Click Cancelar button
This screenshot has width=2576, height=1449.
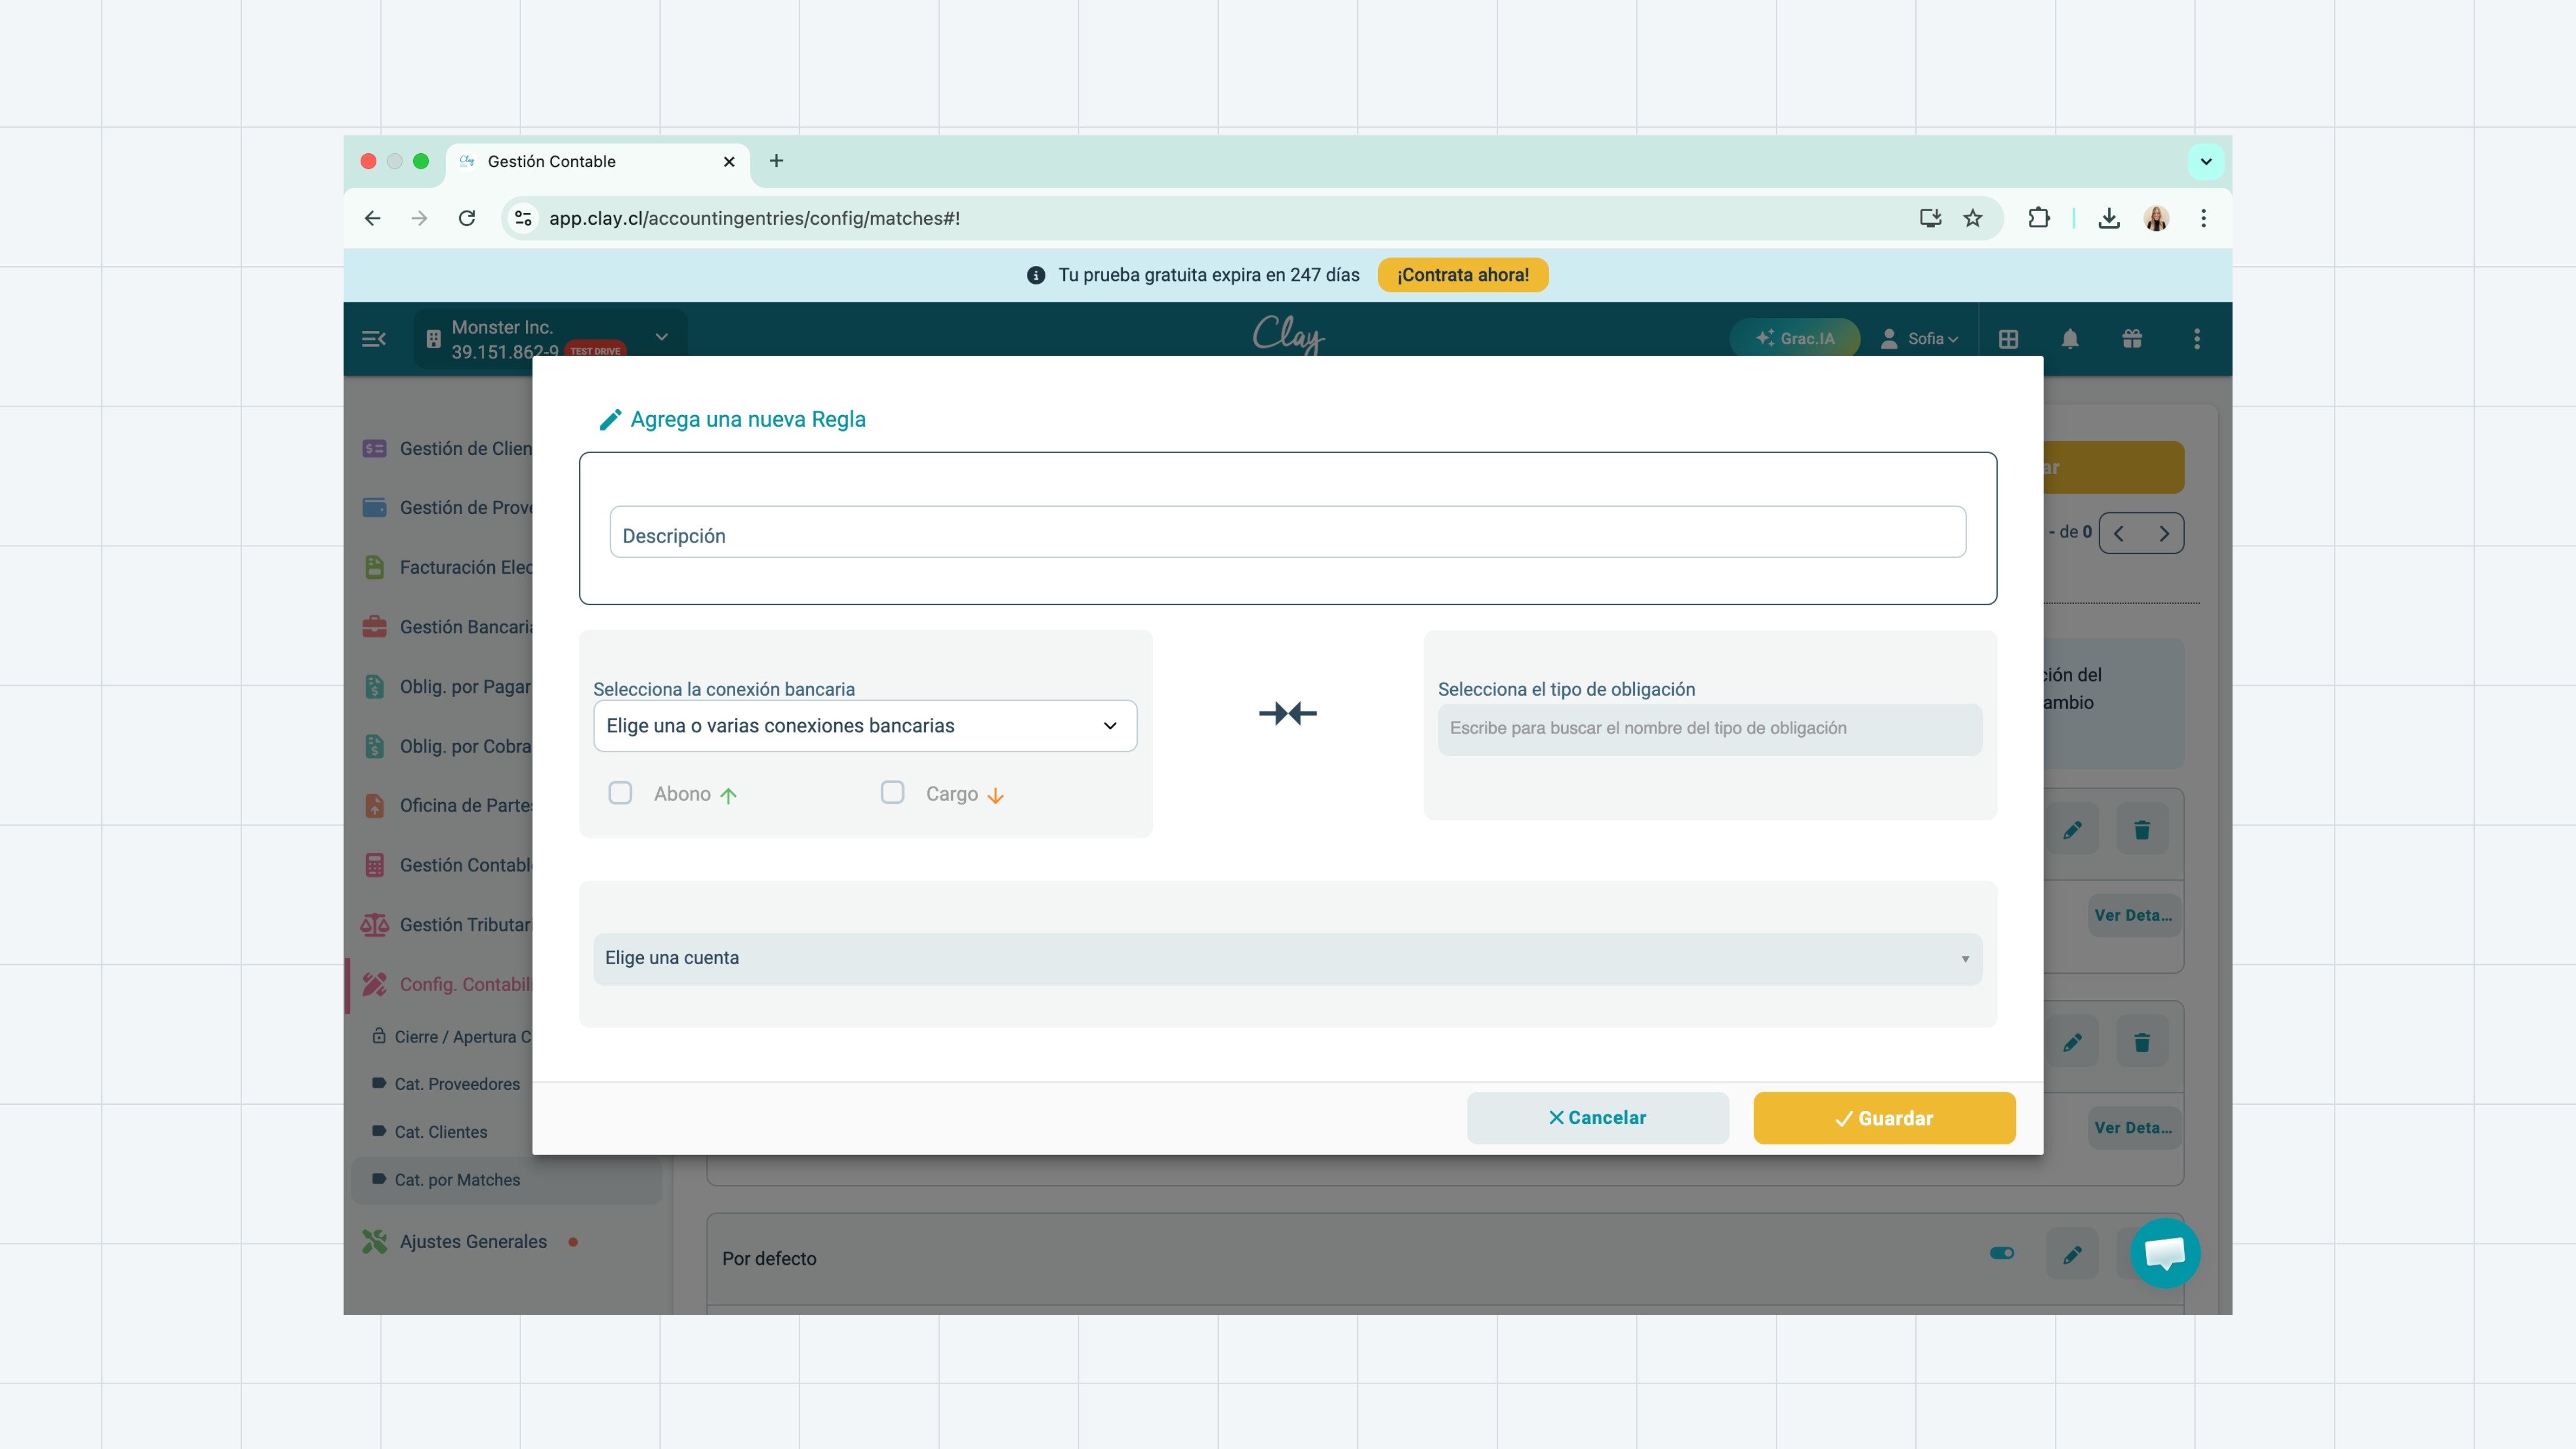point(1597,1118)
